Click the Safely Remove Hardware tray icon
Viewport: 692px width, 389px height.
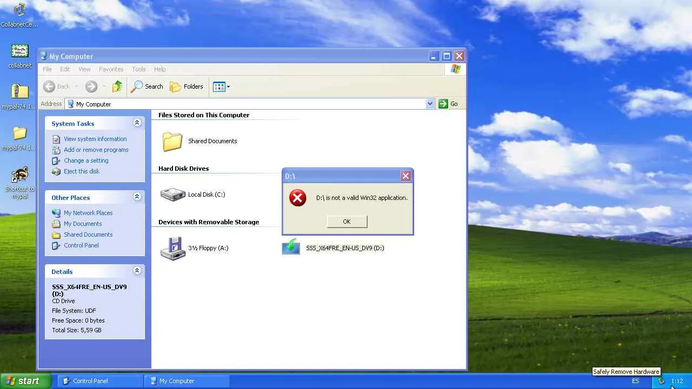pos(661,381)
